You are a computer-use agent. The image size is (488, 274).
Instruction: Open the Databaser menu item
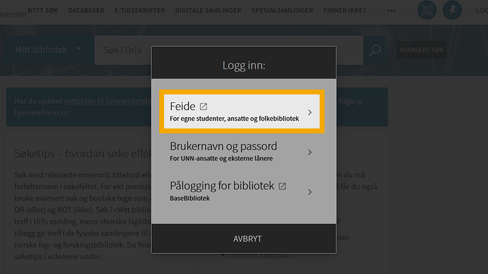[86, 10]
